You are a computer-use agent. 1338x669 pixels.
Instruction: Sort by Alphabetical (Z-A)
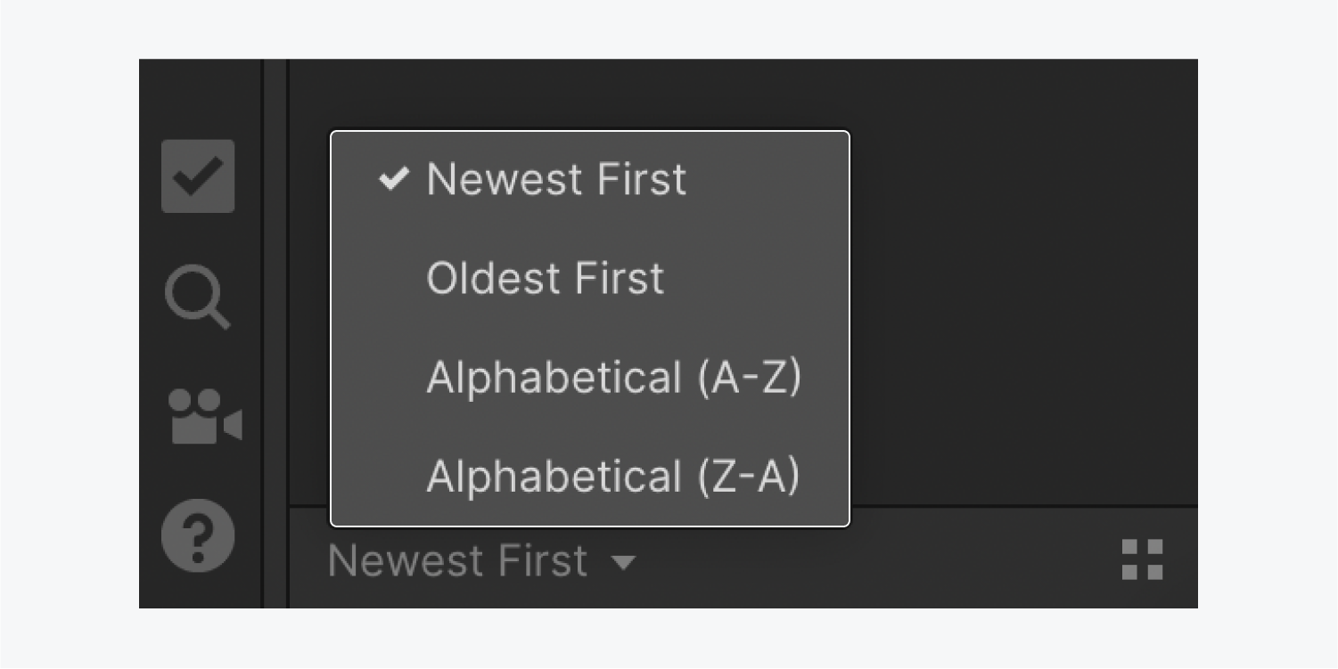(590, 476)
